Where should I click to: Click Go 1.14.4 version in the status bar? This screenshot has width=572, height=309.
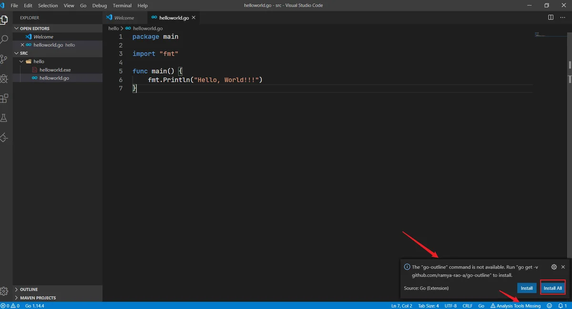coord(35,306)
